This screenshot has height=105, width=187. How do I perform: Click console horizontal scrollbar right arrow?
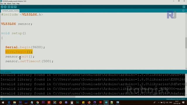(184, 97)
